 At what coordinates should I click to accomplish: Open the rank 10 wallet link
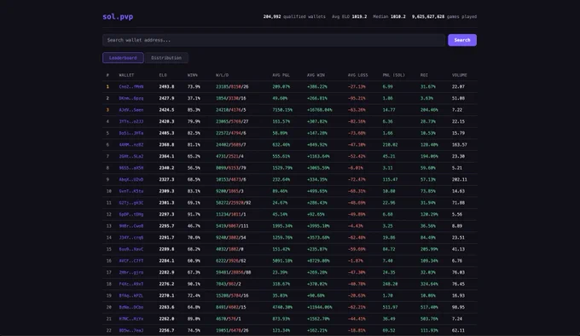pos(131,191)
